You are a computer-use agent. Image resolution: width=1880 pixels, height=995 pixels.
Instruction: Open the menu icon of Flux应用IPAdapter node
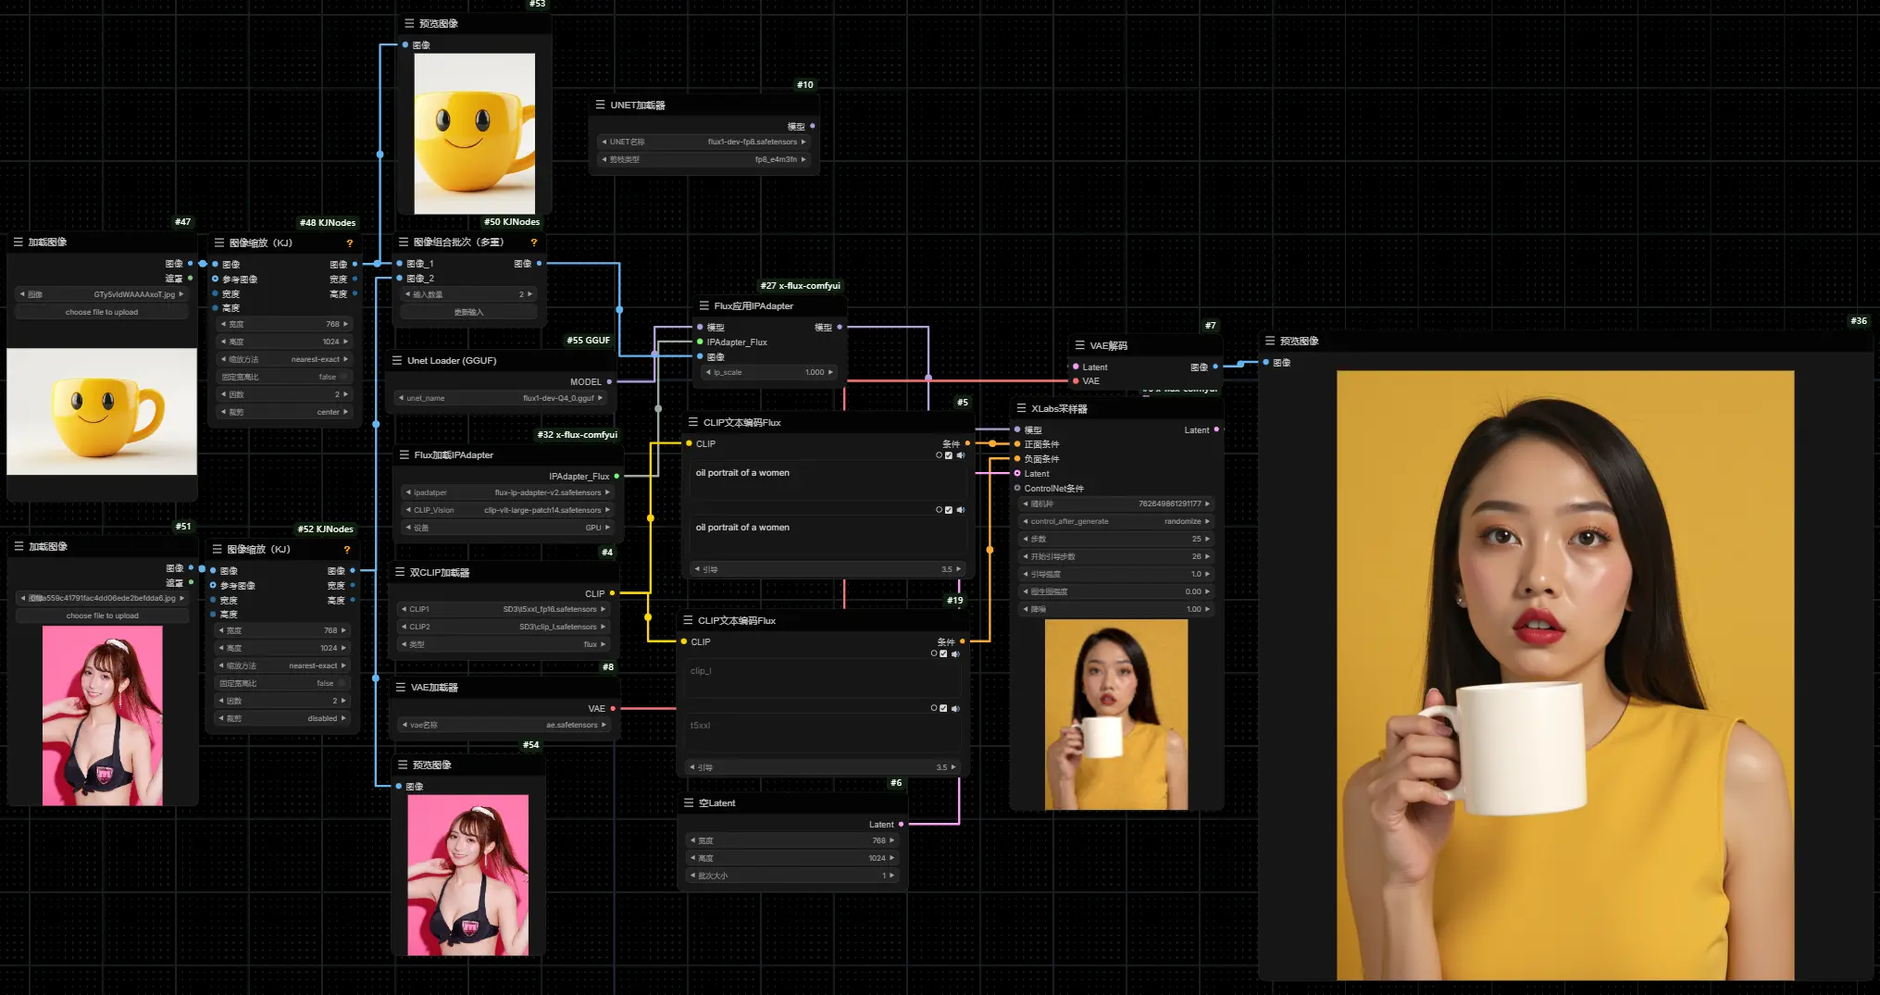point(704,305)
